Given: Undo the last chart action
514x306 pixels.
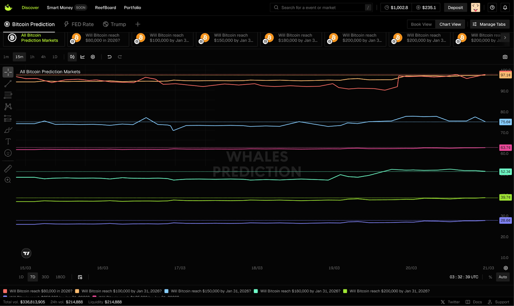Looking at the screenshot, I should (109, 57).
